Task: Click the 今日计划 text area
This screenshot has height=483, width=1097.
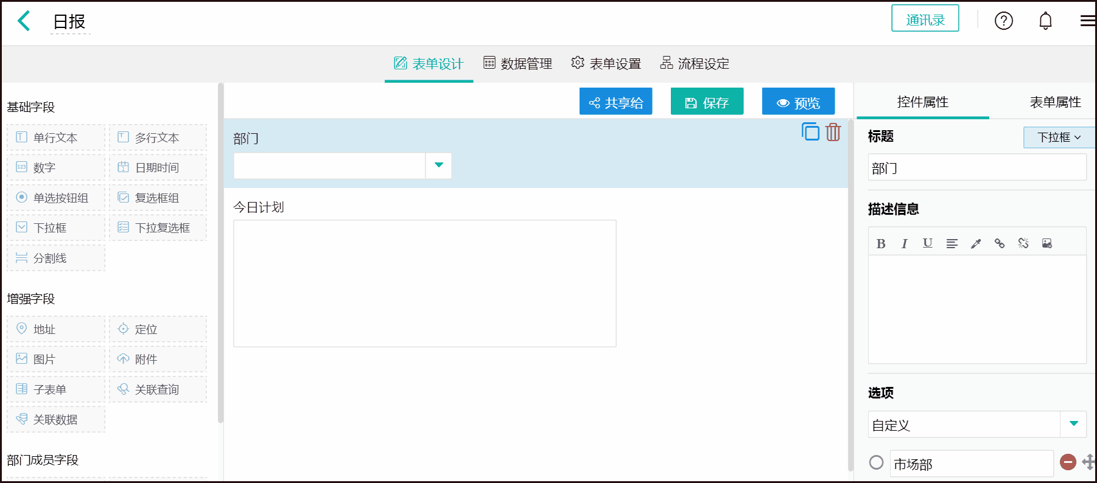Action: [x=425, y=283]
